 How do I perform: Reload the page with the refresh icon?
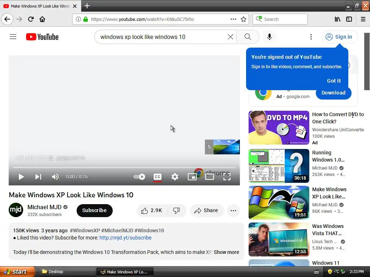coord(31,19)
